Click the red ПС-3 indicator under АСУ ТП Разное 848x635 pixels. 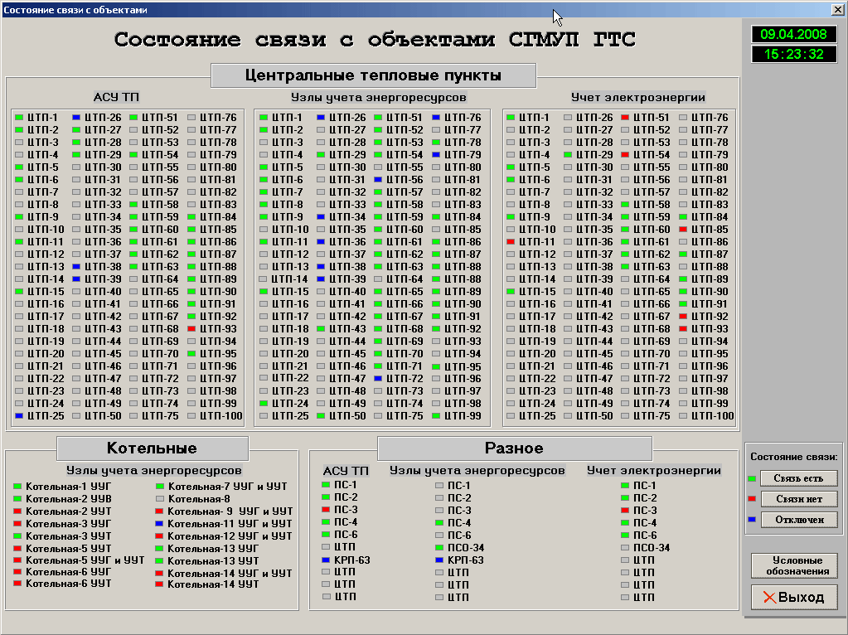coord(327,511)
